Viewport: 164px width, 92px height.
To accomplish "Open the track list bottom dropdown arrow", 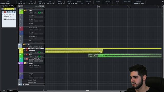I will 42,90.
